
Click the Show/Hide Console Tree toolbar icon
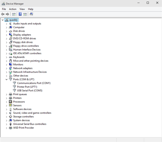[x=14, y=14]
